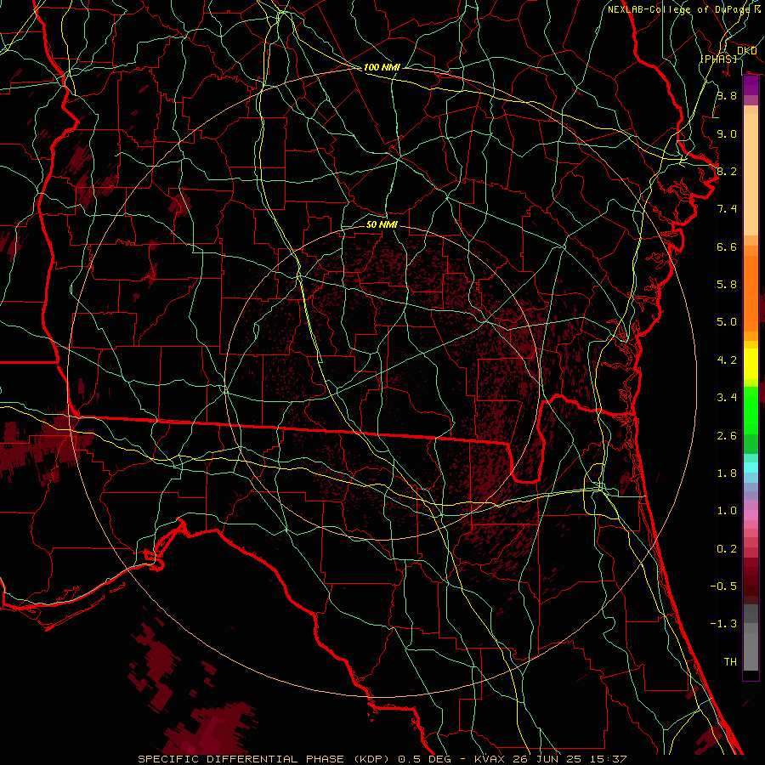Click the peach segment of the color bar
This screenshot has height=765, width=765.
pyautogui.click(x=751, y=171)
